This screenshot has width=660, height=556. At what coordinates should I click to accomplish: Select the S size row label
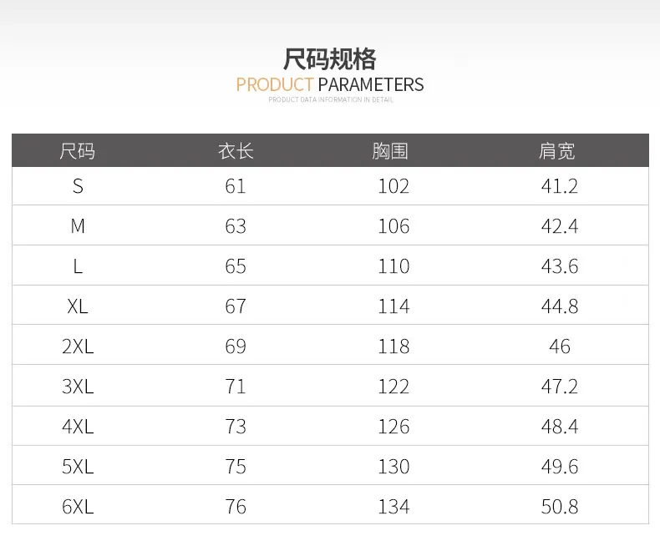[x=78, y=186]
